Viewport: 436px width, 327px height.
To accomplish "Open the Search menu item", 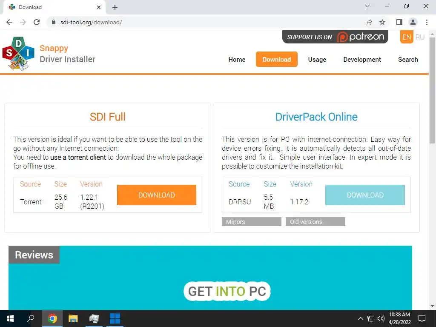I will click(x=408, y=60).
